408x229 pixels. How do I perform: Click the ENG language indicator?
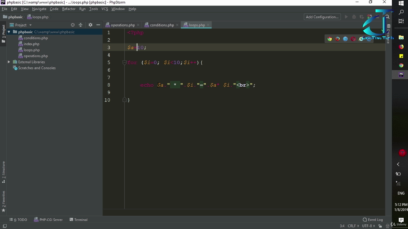click(x=401, y=193)
